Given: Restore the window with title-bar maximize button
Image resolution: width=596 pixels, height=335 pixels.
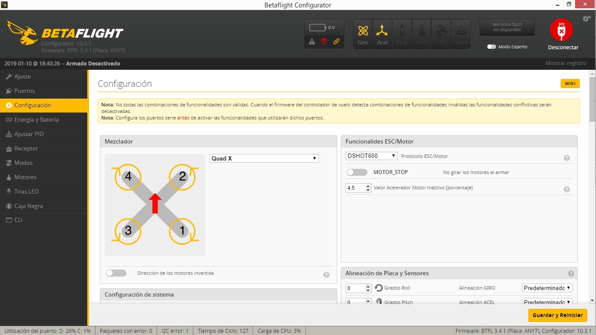Looking at the screenshot, I should click(x=569, y=4).
